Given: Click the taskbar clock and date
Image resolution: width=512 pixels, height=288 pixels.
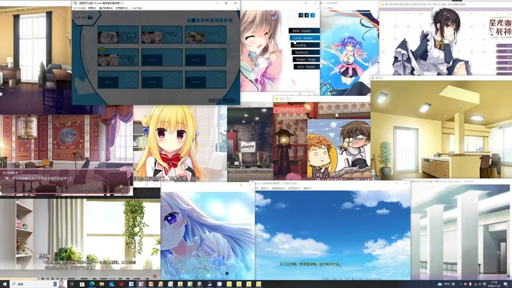Looking at the screenshot, I should (x=494, y=284).
